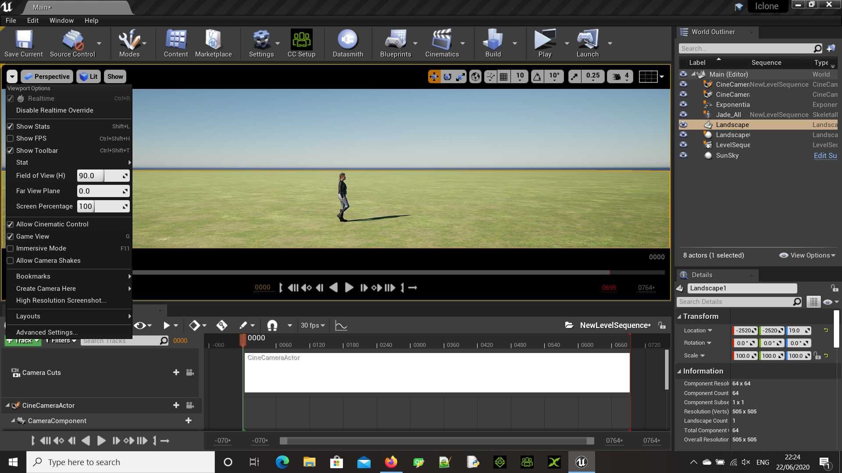Open the Edit menu
842x473 pixels.
tap(32, 21)
